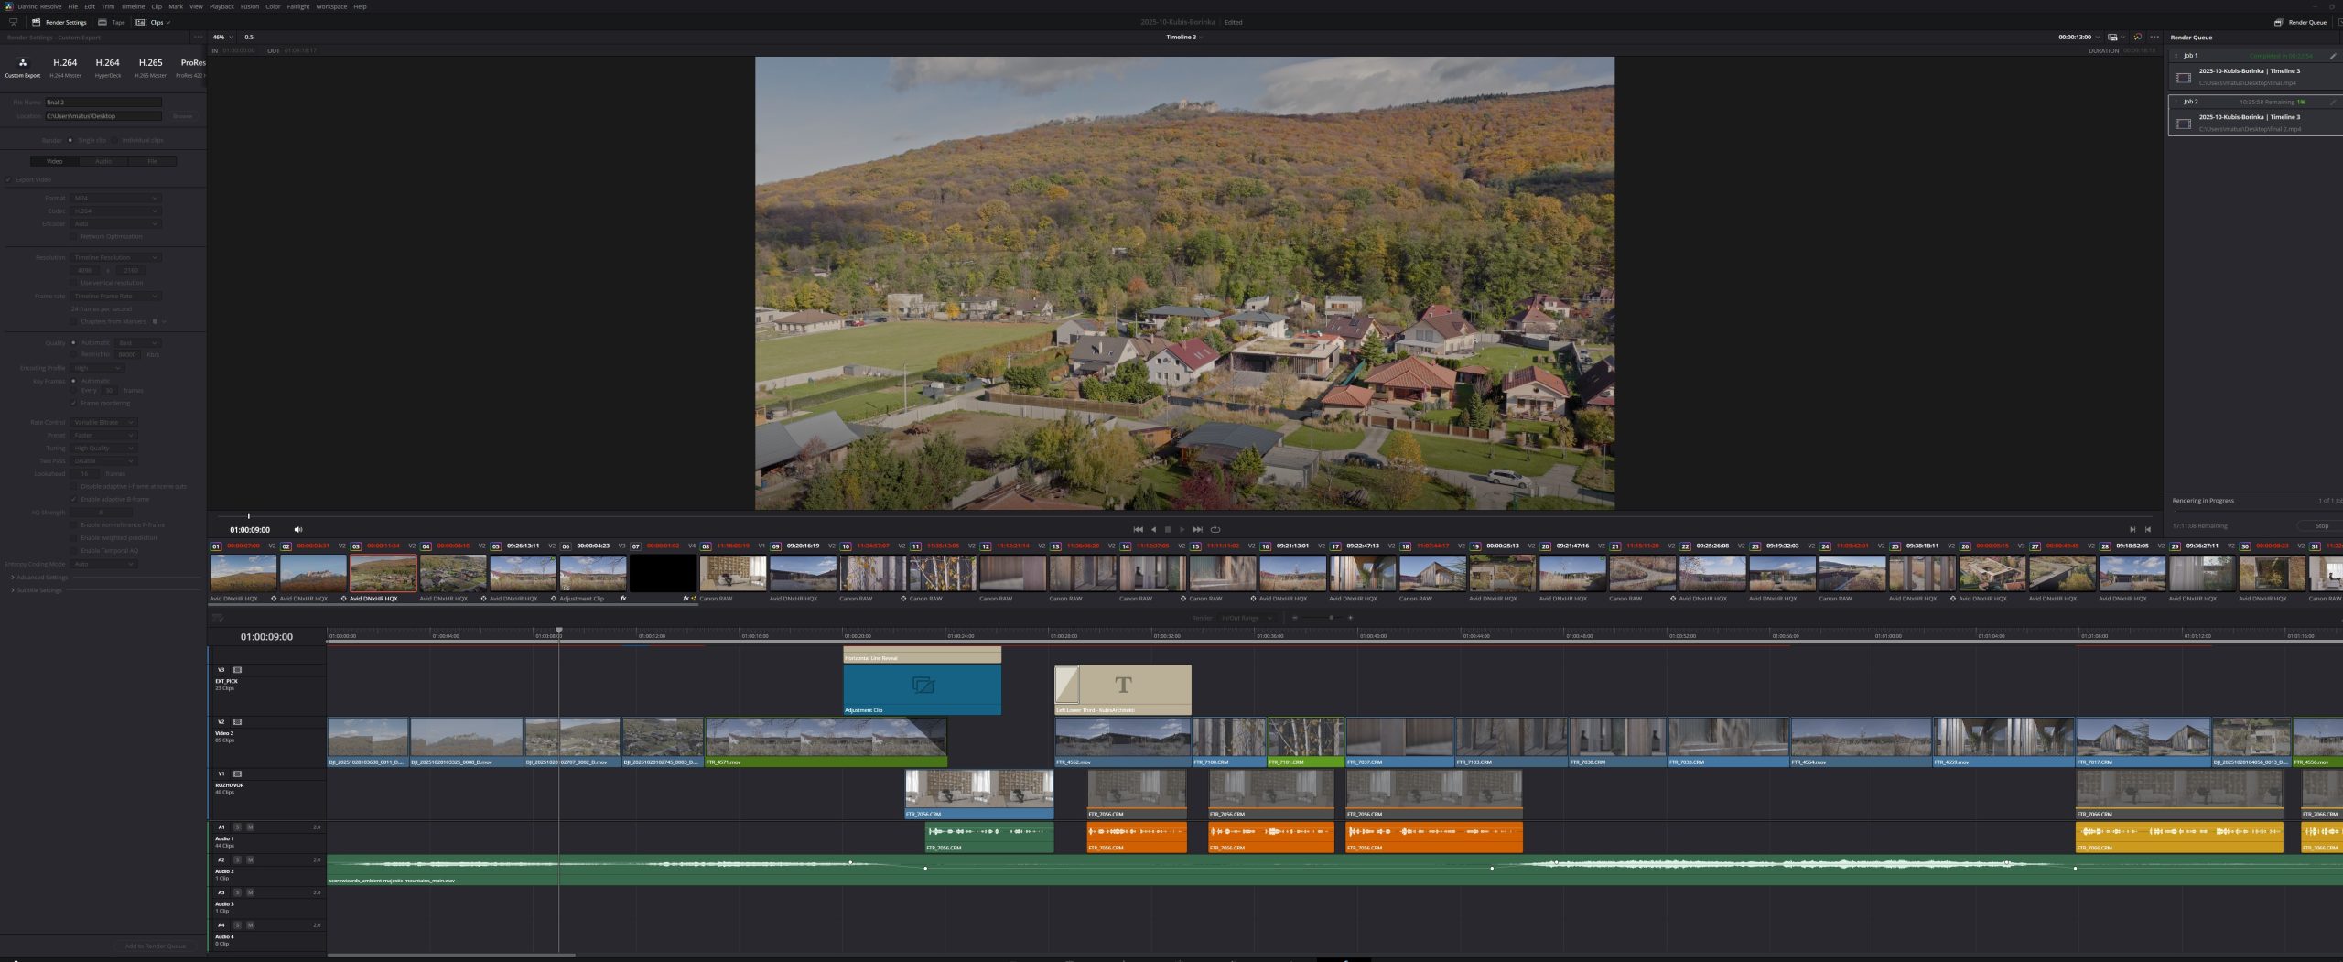Toggle the Export Video checkbox
The width and height of the screenshot is (2343, 962).
pos(8,180)
